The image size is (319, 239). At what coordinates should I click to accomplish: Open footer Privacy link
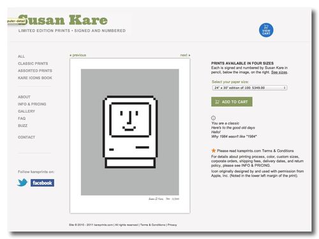pyautogui.click(x=172, y=225)
